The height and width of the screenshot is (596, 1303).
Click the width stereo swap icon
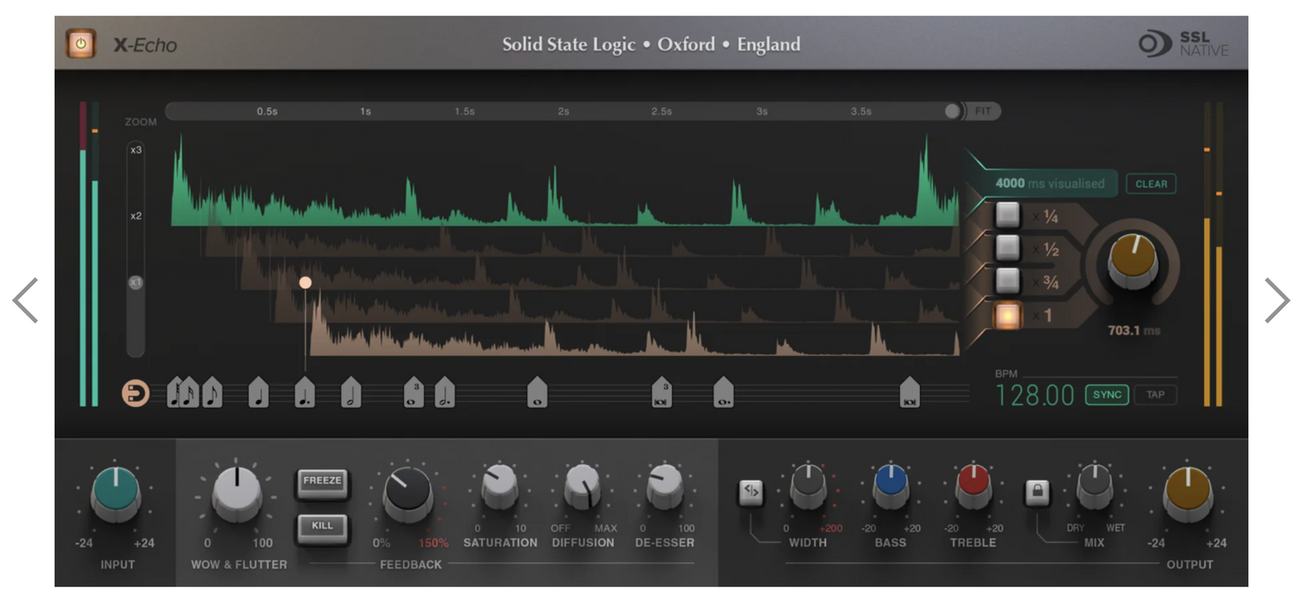coord(750,490)
